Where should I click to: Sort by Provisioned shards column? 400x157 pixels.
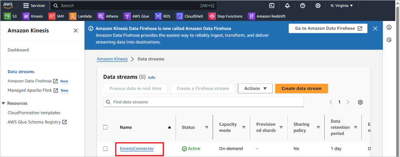281,128
